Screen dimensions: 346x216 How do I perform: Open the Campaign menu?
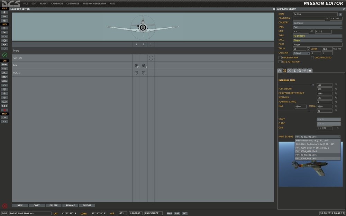point(57,3)
